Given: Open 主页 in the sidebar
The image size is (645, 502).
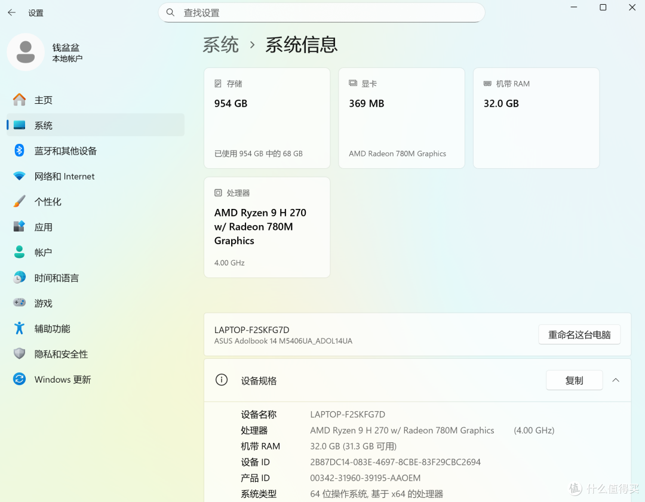Looking at the screenshot, I should click(x=96, y=100).
